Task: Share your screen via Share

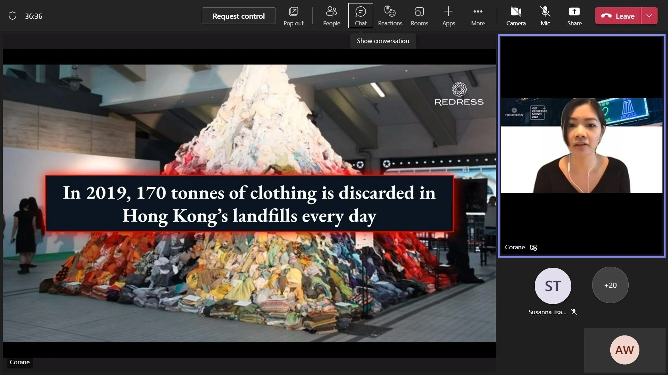Action: click(x=574, y=16)
